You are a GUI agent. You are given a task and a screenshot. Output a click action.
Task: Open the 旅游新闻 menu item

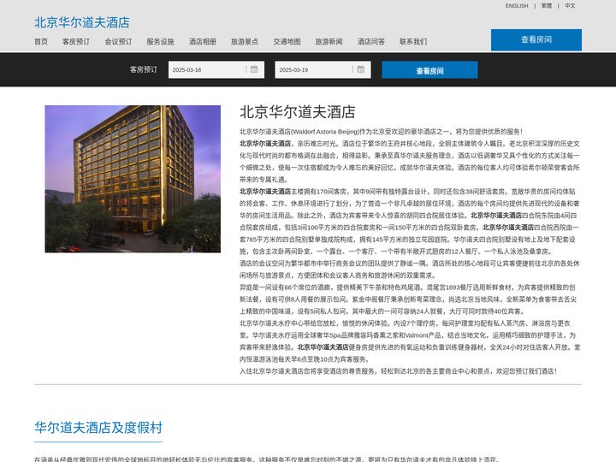point(329,42)
